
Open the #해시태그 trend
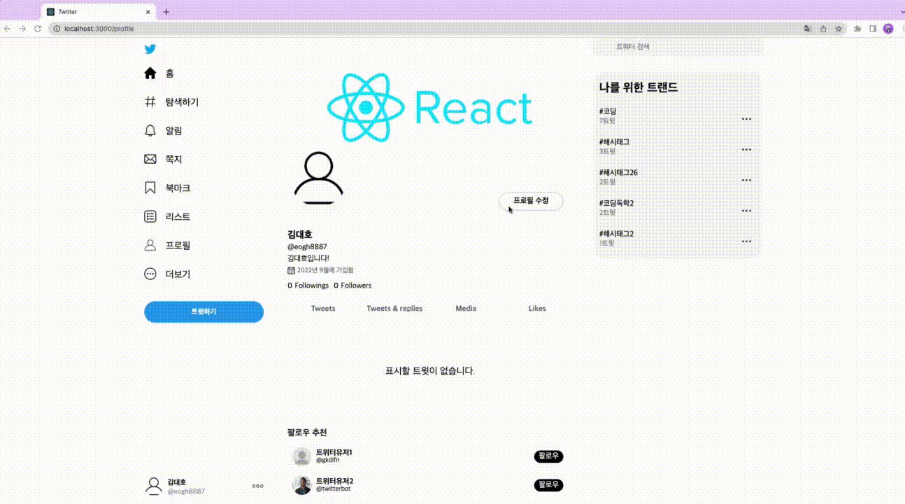click(x=614, y=142)
